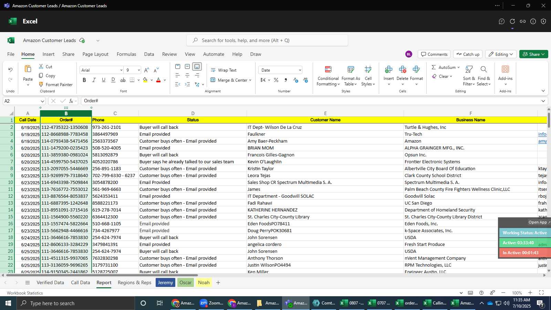Click the Paste clipboard icon
The height and width of the screenshot is (310, 551).
(x=28, y=69)
